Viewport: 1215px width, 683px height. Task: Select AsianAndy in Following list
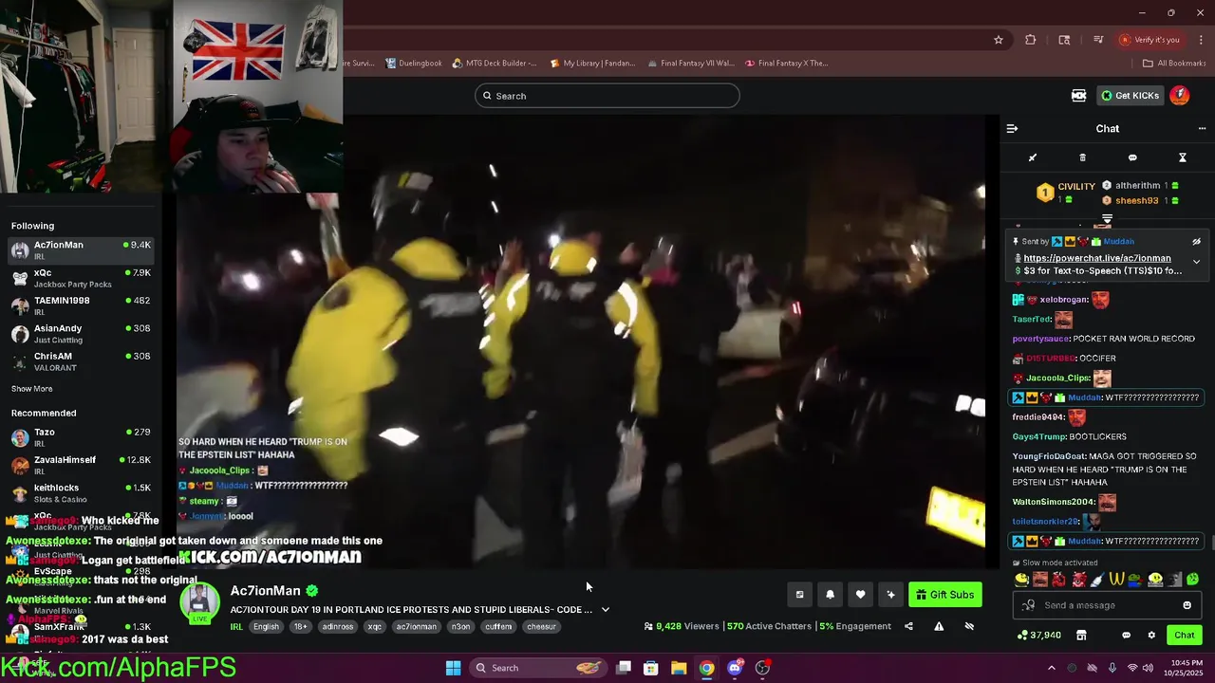[81, 334]
